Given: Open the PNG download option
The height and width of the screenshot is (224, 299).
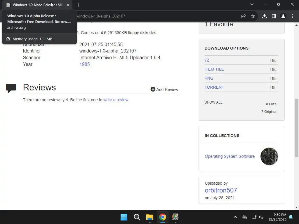Looking at the screenshot, I should coord(209,78).
